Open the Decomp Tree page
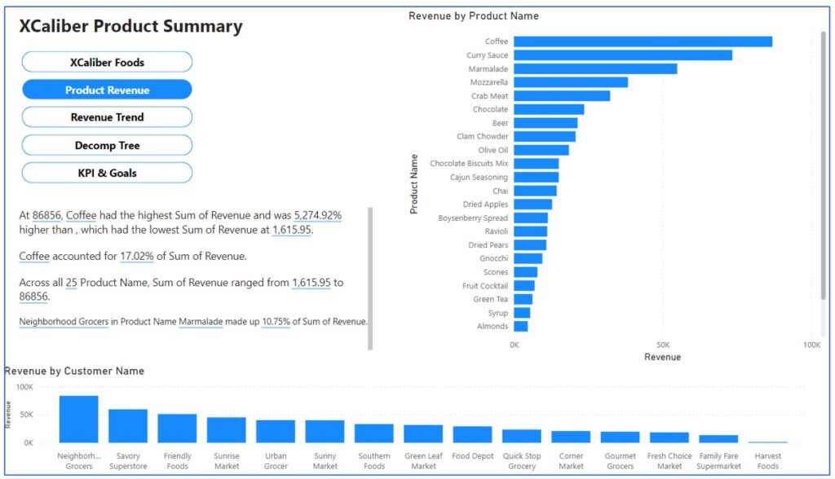Image resolution: width=835 pixels, height=479 pixels. click(x=107, y=145)
